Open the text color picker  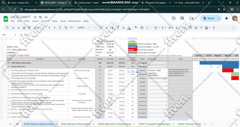[x=129, y=28]
